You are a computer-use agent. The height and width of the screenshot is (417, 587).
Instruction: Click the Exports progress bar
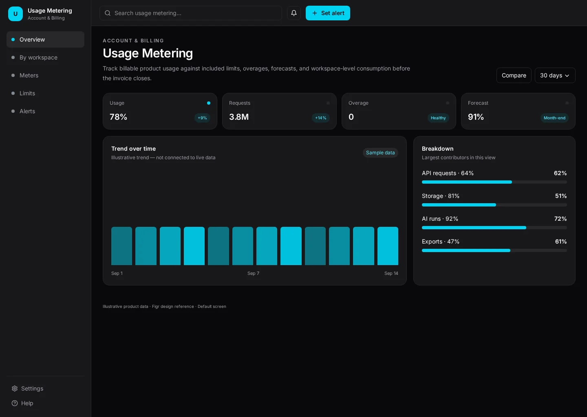(494, 250)
